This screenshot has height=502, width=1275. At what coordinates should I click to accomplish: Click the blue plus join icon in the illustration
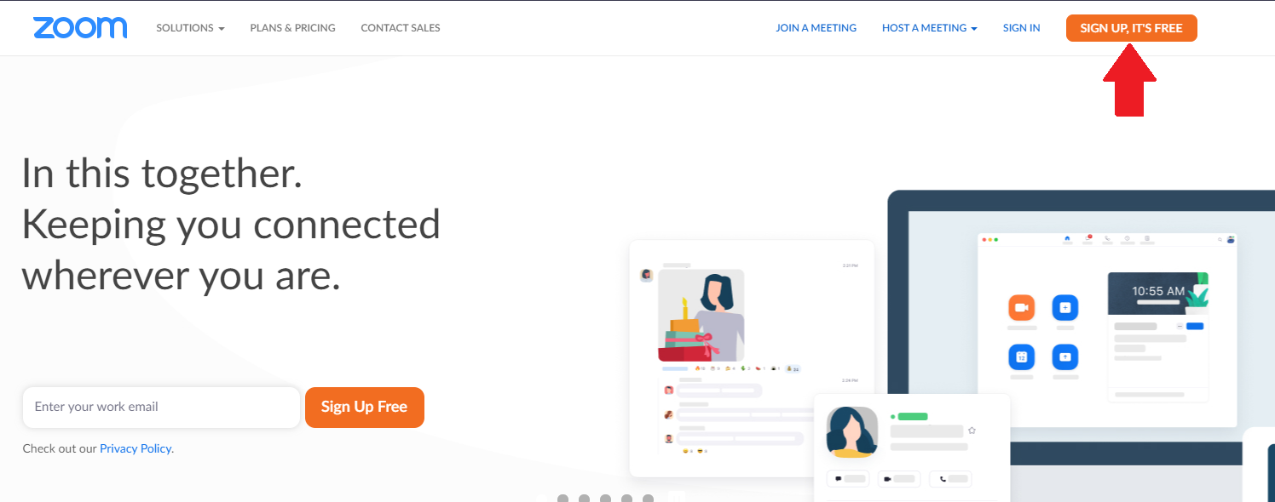(1065, 307)
